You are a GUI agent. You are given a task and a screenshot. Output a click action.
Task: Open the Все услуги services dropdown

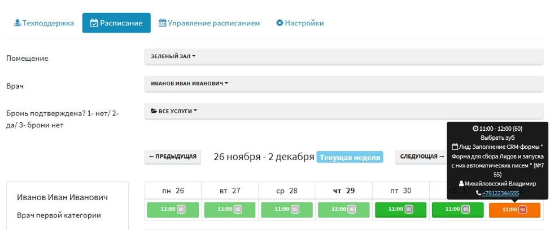(174, 111)
